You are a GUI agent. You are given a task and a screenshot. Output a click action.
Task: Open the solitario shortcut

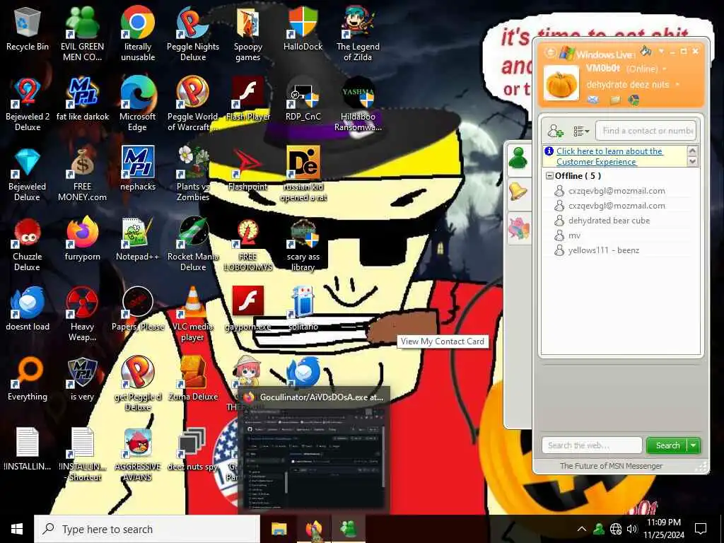click(303, 310)
